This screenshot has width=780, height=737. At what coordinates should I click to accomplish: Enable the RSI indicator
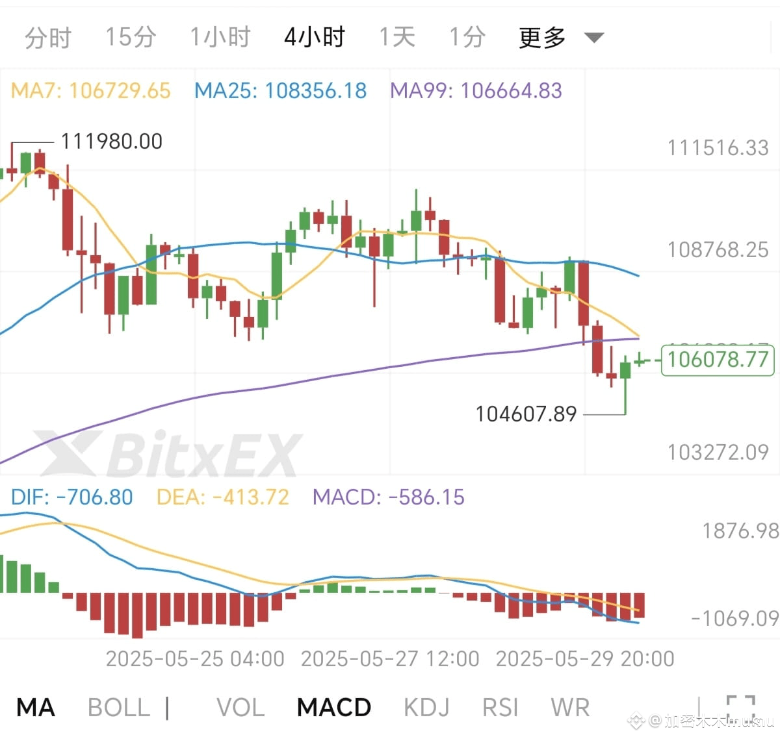[x=499, y=707]
